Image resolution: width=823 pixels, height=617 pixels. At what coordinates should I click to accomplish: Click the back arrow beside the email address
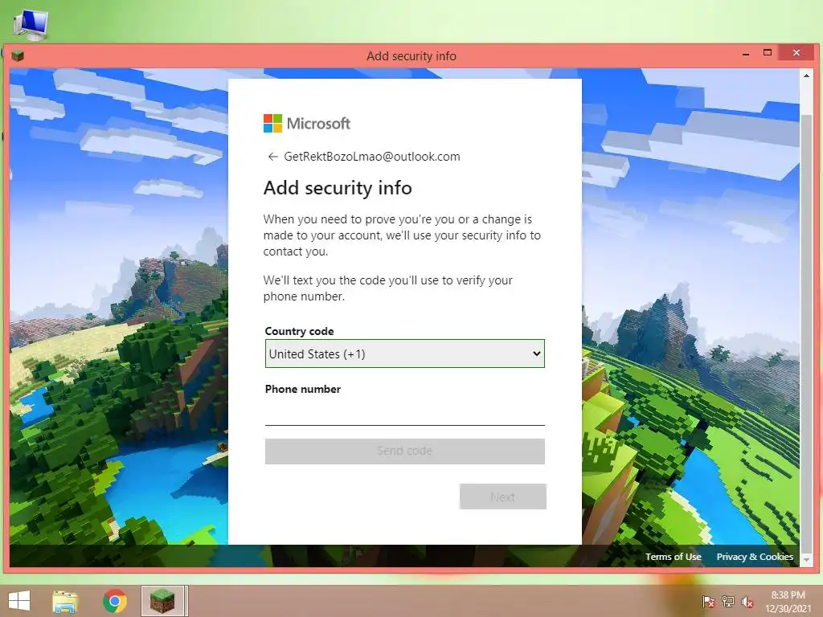click(x=272, y=157)
